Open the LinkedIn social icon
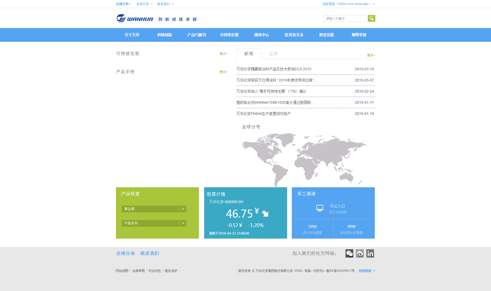Viewport: 491px width, 291px height. [370, 253]
